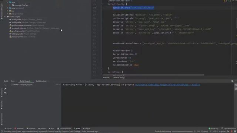Image resolution: width=237 pixels, height=133 pixels.
Task: Open the TODO tool window
Action: [8, 129]
